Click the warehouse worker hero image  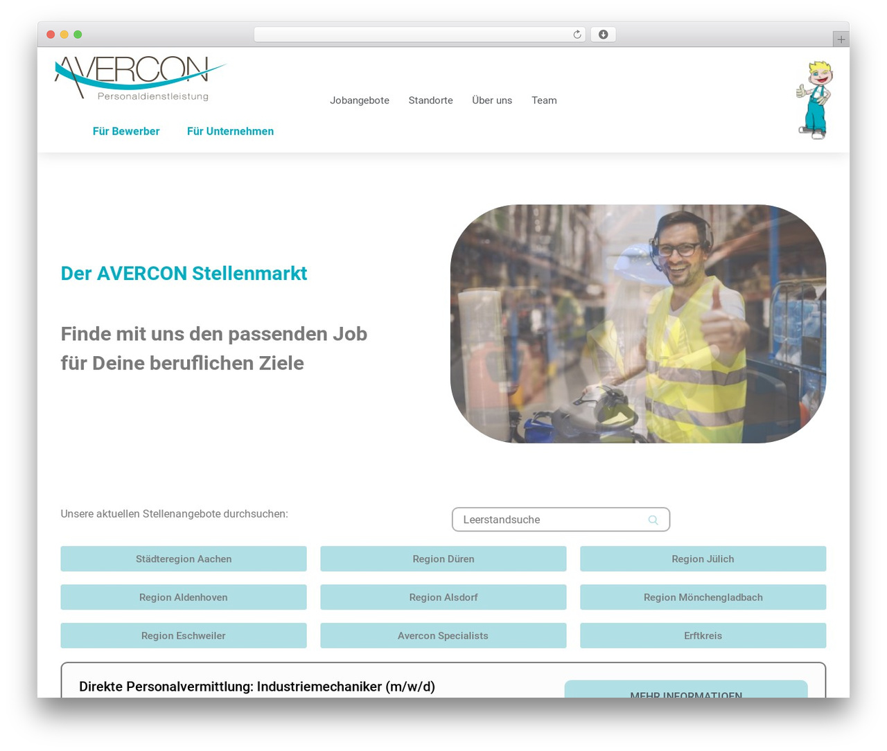(638, 324)
